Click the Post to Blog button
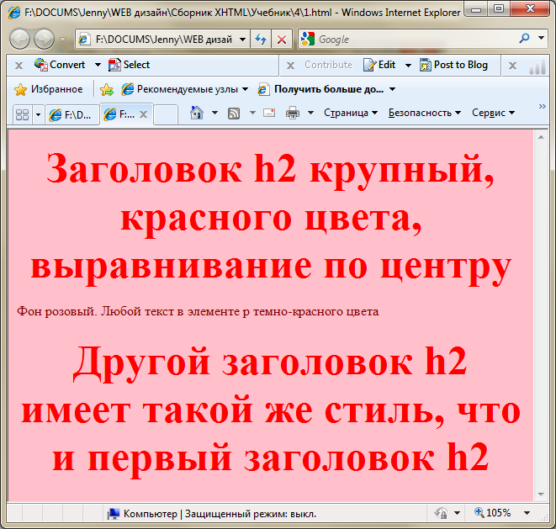 point(453,65)
